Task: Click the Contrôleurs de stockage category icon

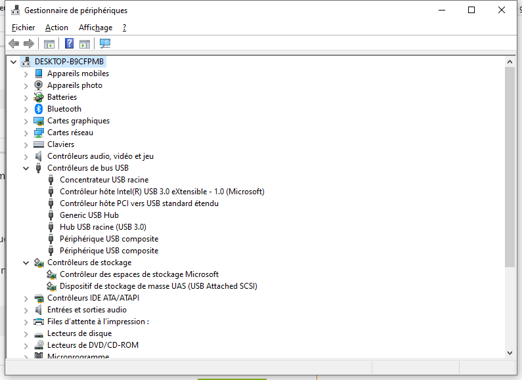Action: click(39, 263)
